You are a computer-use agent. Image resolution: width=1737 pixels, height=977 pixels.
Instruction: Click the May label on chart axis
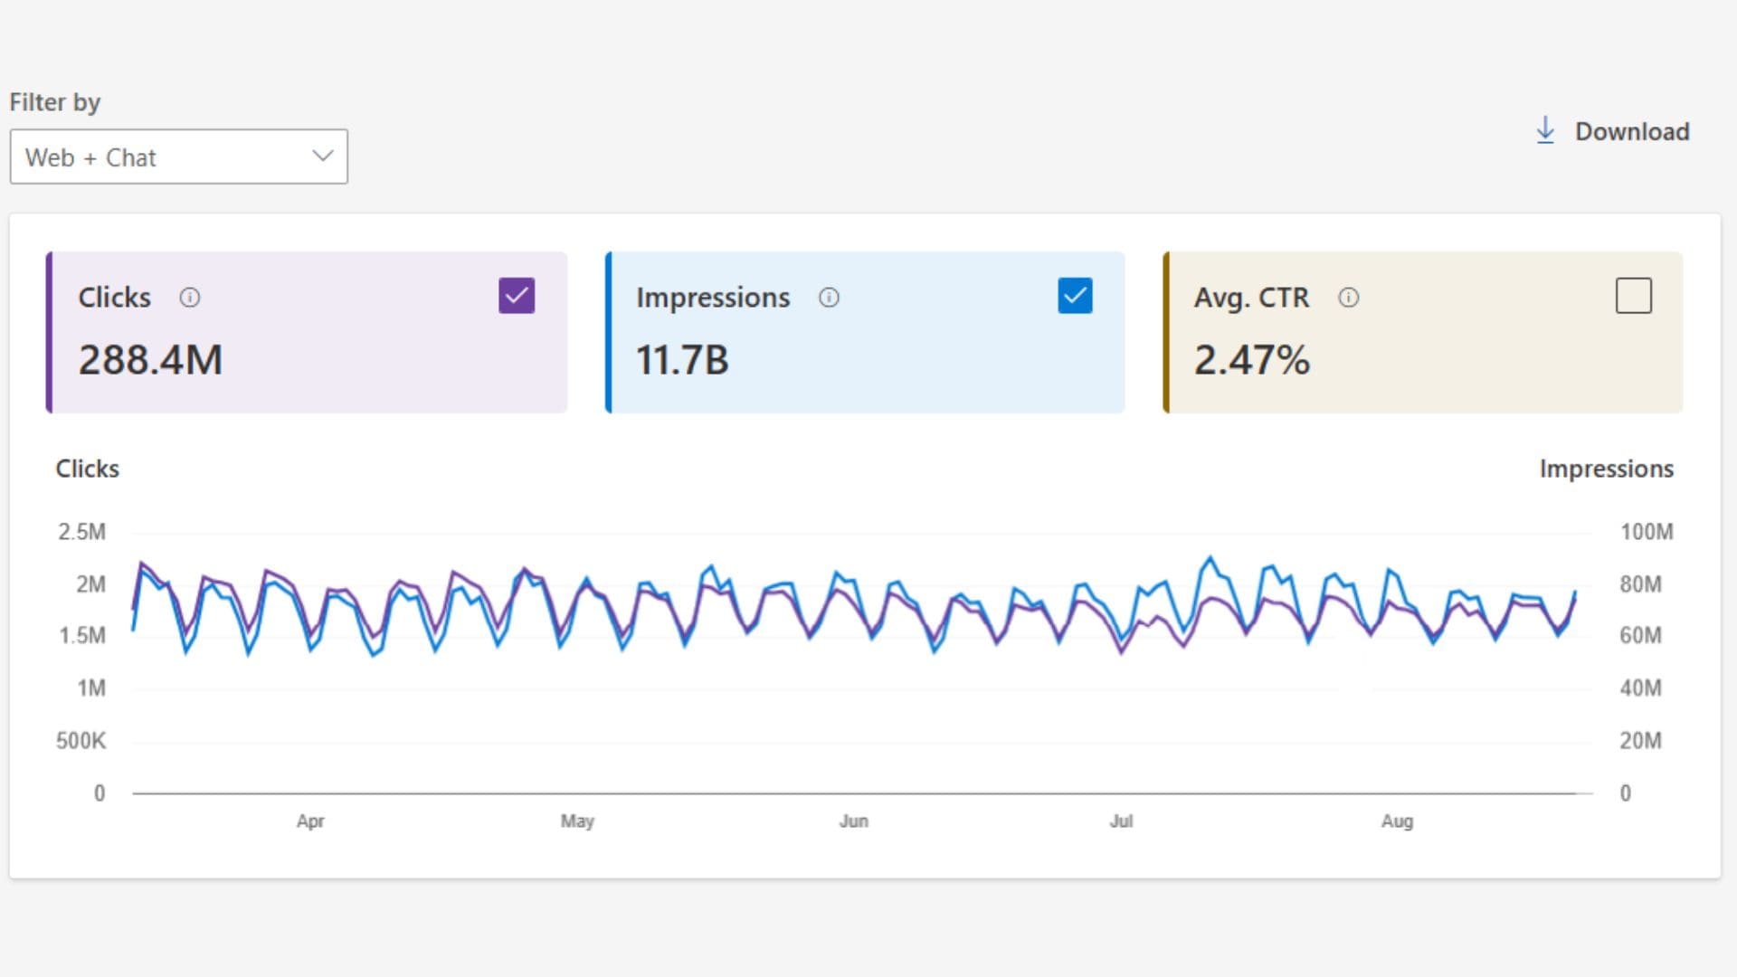pos(577,821)
